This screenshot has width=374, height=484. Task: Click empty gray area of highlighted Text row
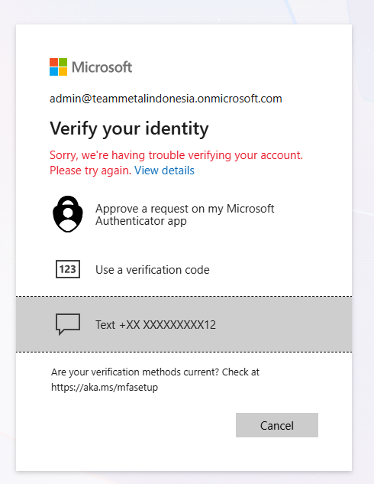click(283, 324)
